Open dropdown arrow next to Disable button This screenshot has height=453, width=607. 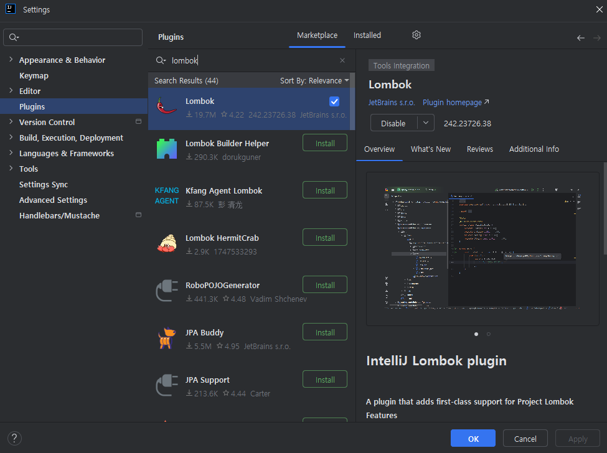(426, 123)
